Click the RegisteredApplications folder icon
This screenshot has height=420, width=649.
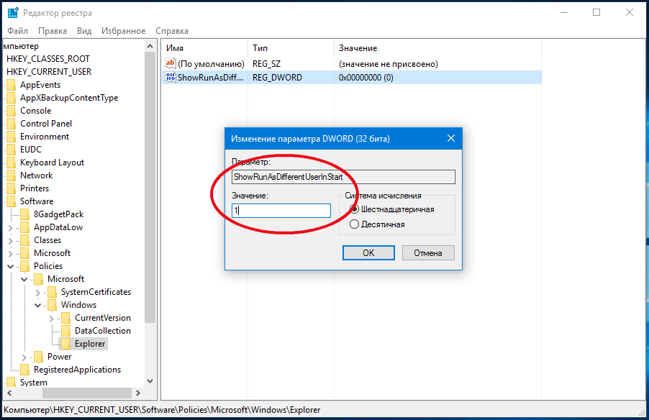(x=24, y=370)
